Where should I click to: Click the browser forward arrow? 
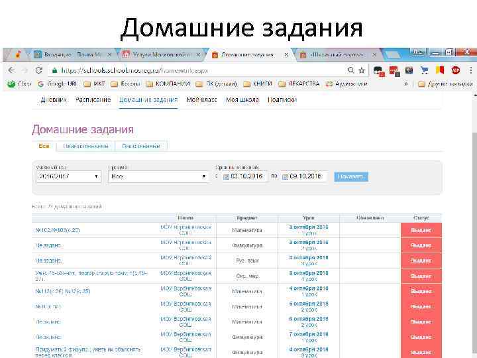pyautogui.click(x=25, y=70)
